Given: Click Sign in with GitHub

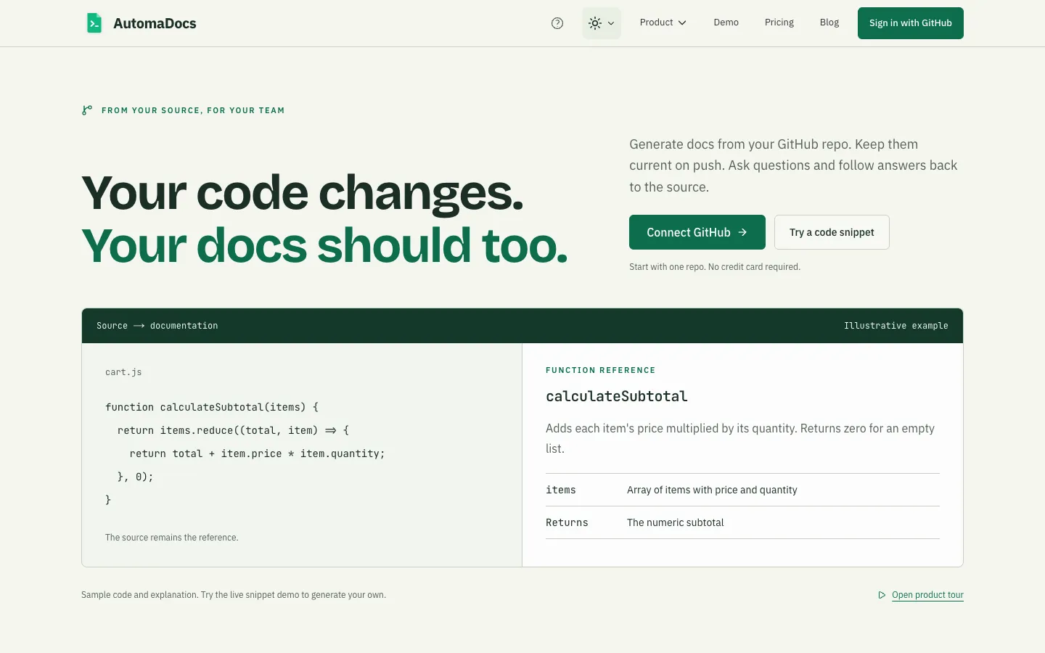Looking at the screenshot, I should [911, 23].
